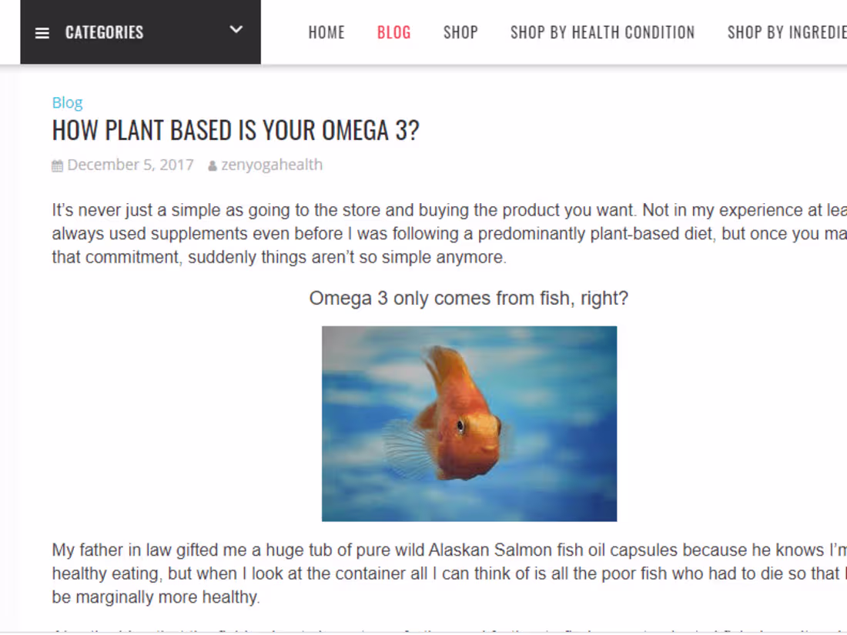Screen dimensions: 847x635
Task: Click the person icon before zenyogahealth
Action: 211,164
